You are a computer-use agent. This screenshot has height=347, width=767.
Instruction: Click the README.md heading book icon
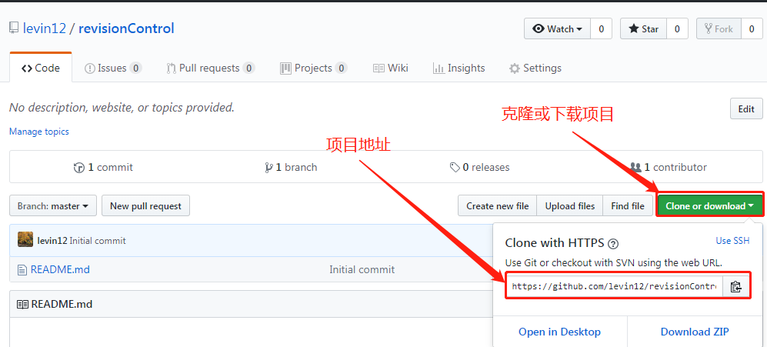[x=22, y=305]
